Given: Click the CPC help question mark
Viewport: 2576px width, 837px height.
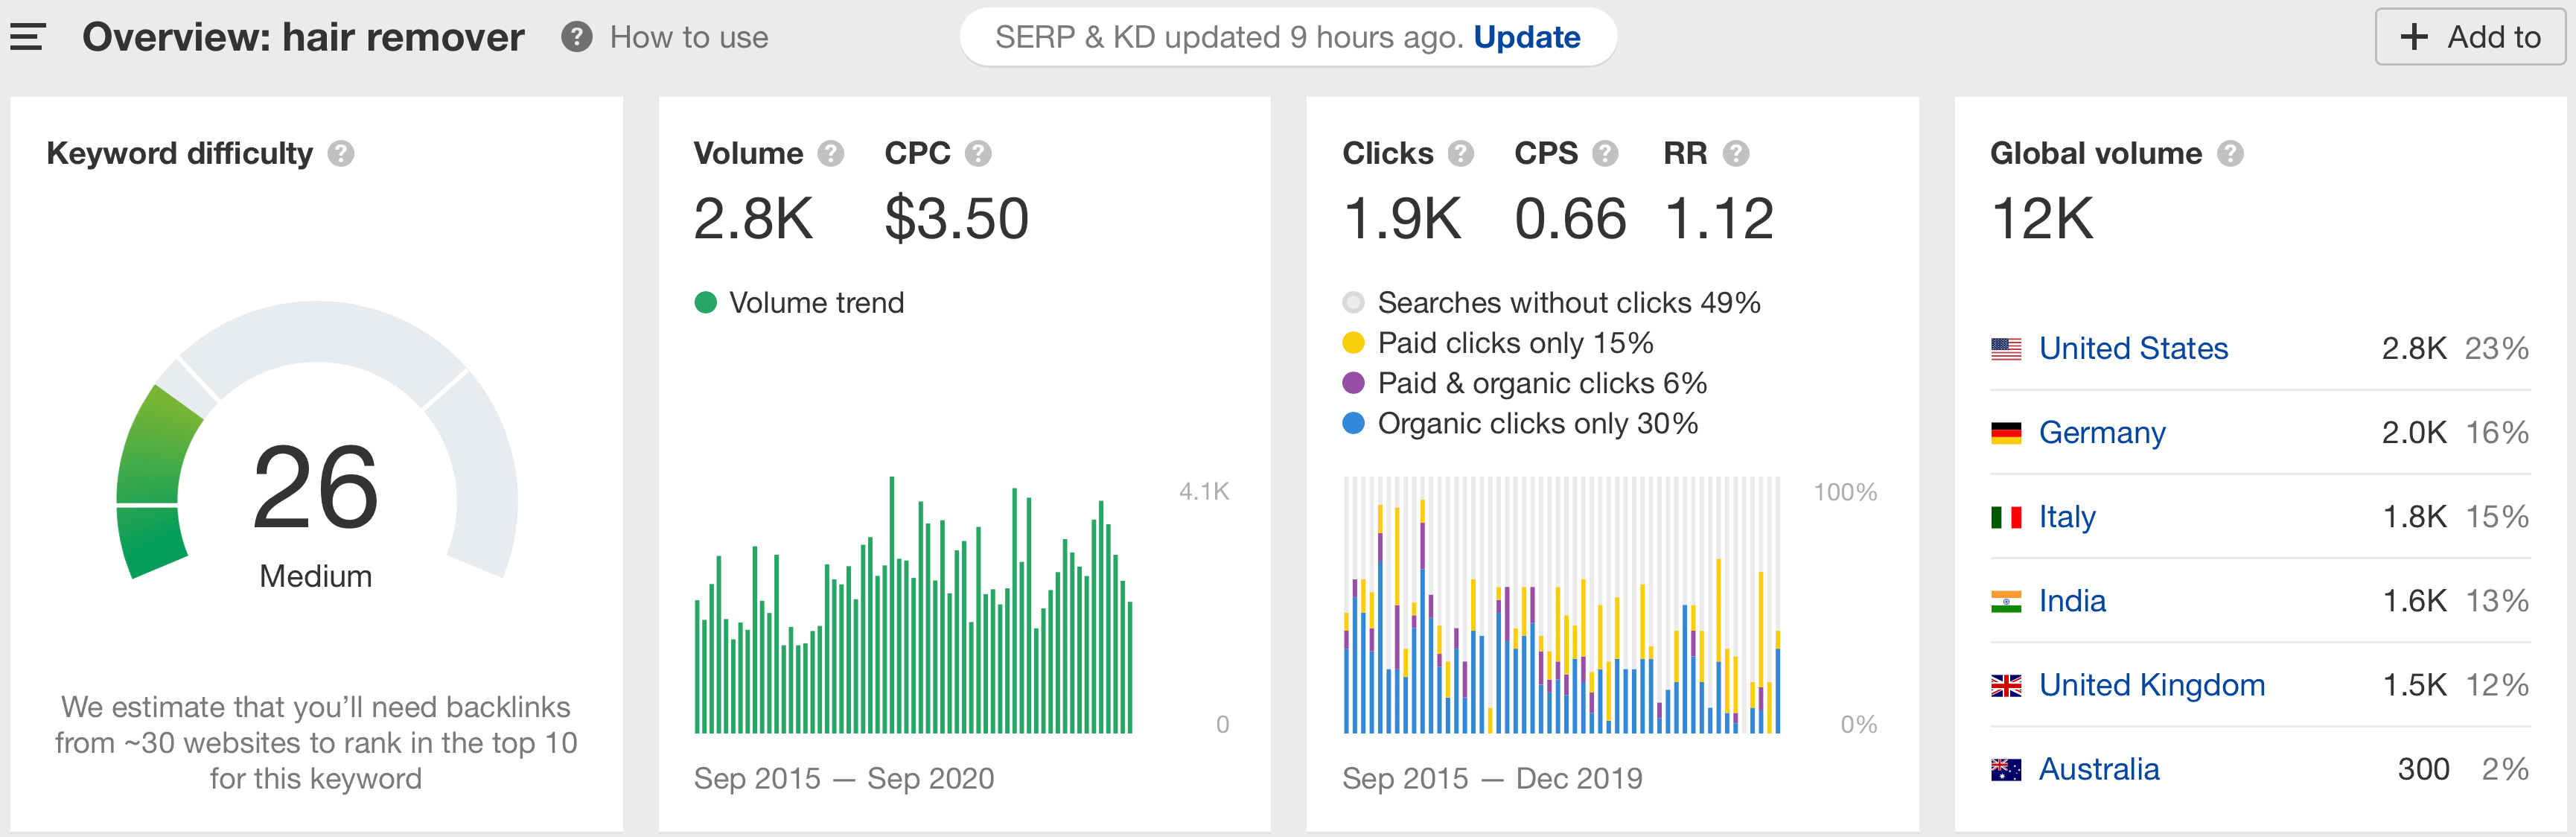Looking at the screenshot, I should click(978, 153).
